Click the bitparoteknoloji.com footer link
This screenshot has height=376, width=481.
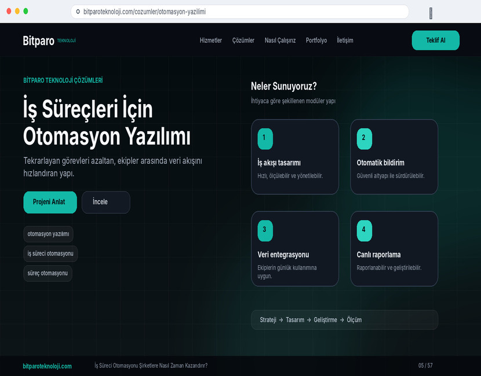(x=48, y=366)
